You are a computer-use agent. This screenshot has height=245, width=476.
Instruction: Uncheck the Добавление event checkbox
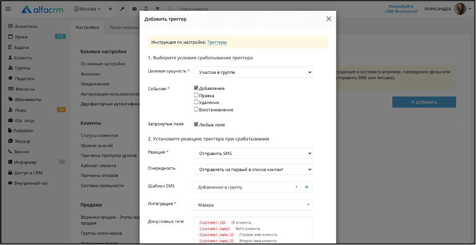196,88
